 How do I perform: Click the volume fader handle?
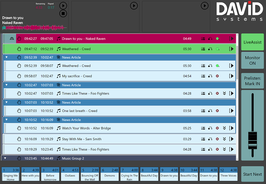[252, 140]
